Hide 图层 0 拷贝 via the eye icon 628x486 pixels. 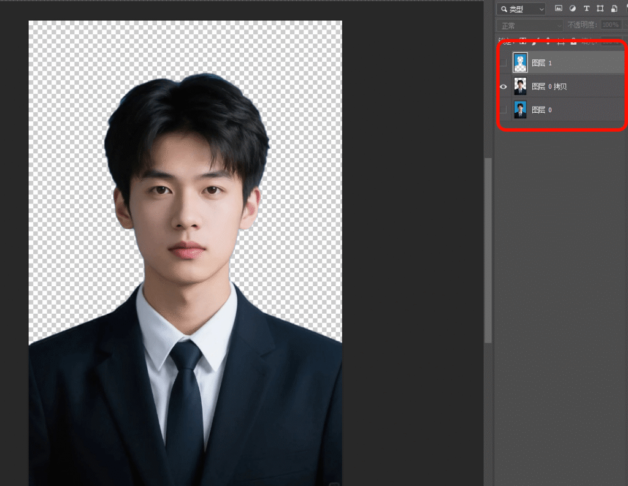click(504, 86)
